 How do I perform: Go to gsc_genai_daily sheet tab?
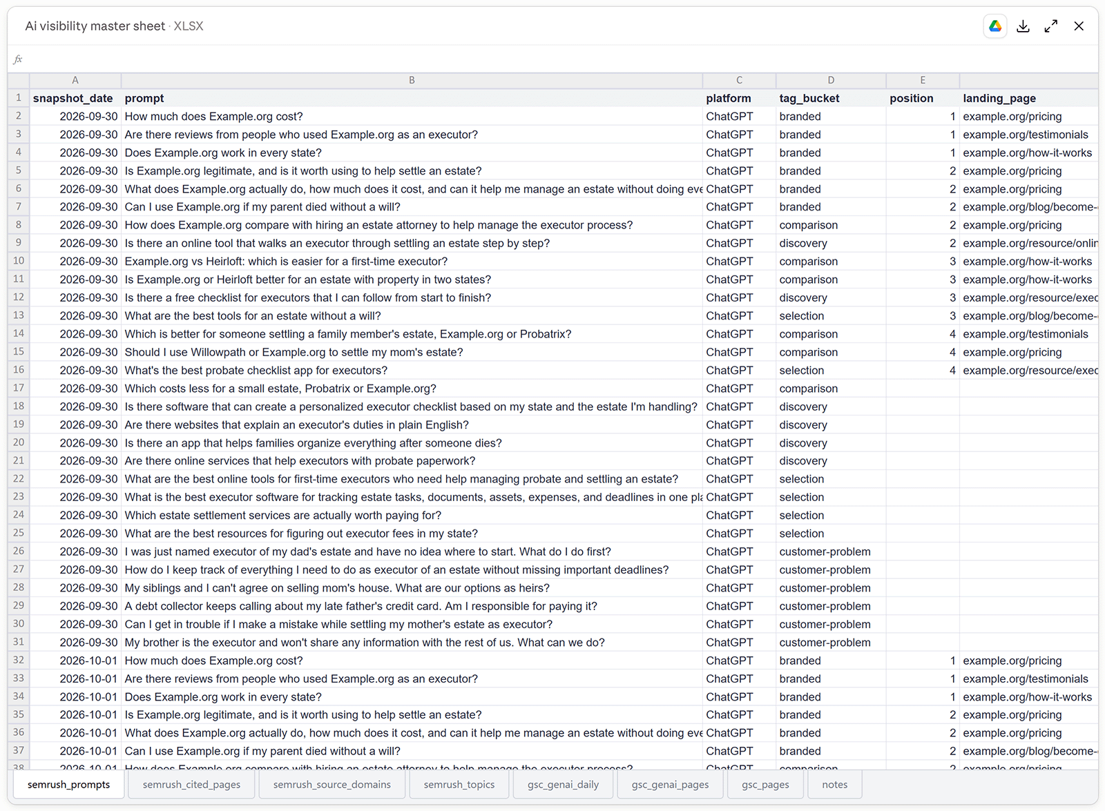point(563,785)
